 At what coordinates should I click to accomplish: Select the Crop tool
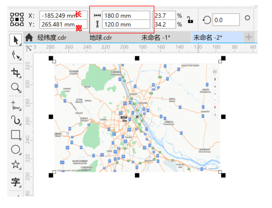coord(16,72)
